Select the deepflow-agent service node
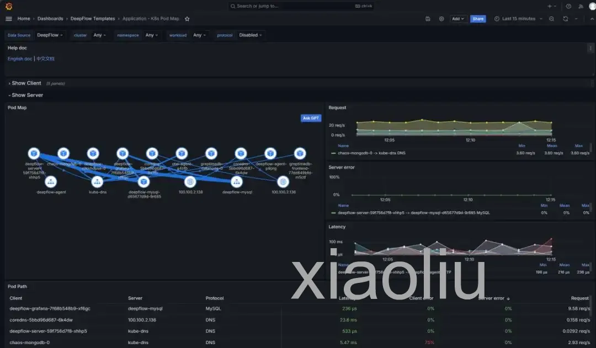Viewport: 596px width, 348px height. (x=51, y=182)
